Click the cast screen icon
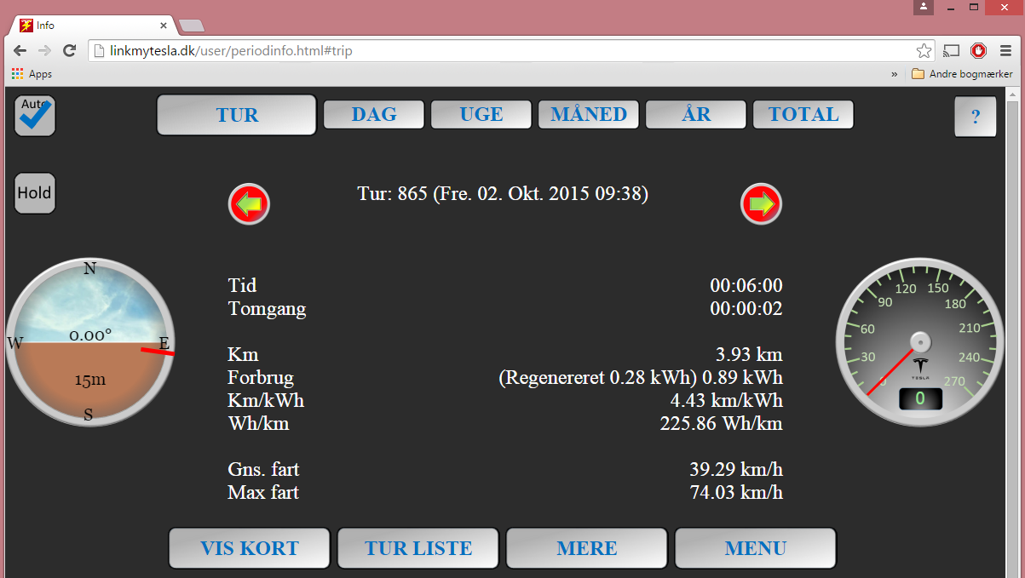Screen dimensions: 1025x578 click(951, 51)
